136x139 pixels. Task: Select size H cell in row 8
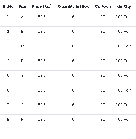click(22, 119)
